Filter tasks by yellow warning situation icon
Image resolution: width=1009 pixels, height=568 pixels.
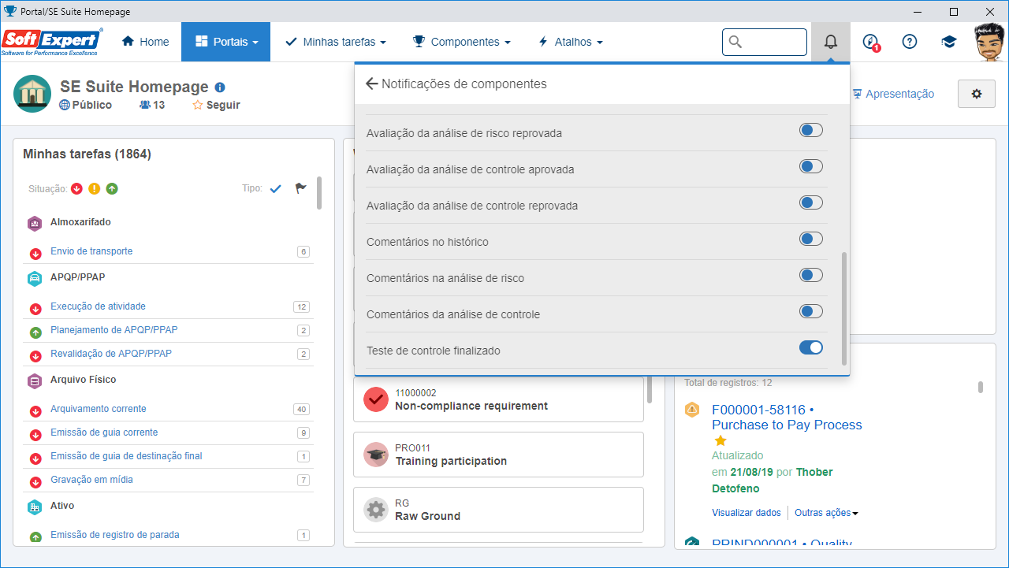pos(95,188)
